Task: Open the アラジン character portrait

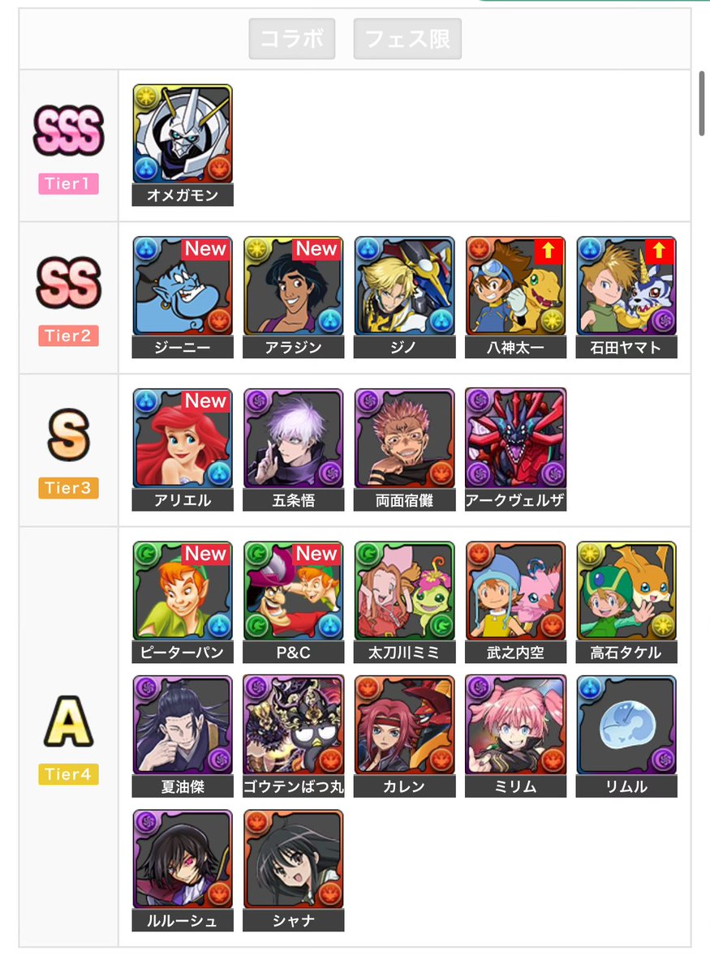Action: click(293, 286)
